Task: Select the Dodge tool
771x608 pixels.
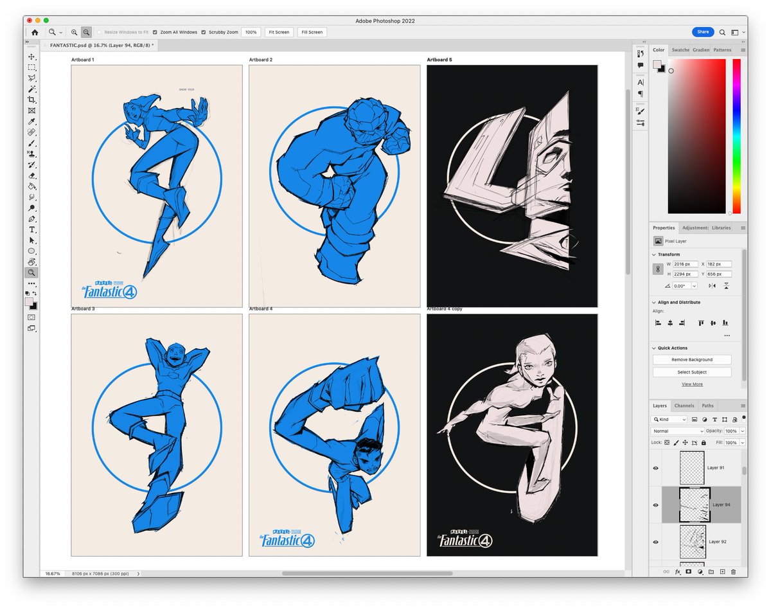Action: pyautogui.click(x=31, y=208)
